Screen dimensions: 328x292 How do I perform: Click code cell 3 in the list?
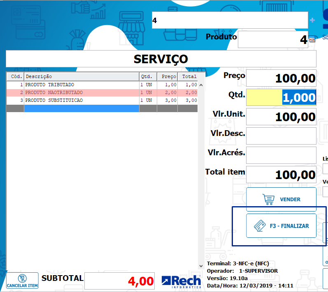(15, 100)
